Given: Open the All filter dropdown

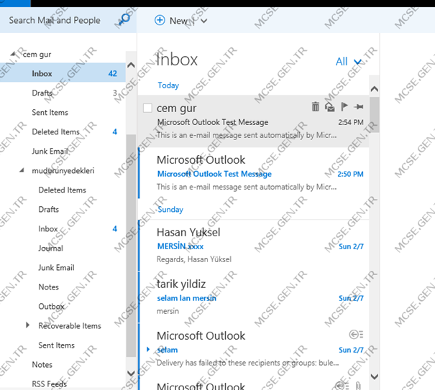Looking at the screenshot, I should [x=349, y=62].
